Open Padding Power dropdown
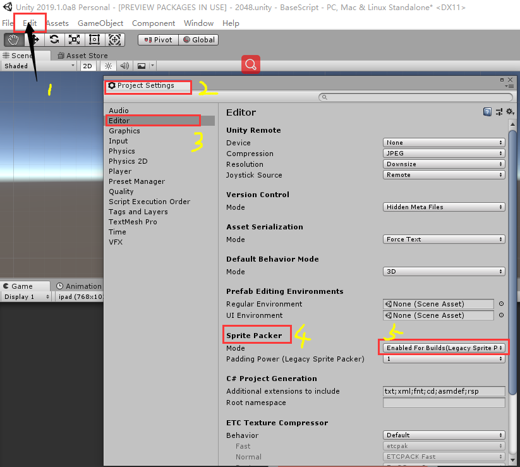 point(444,358)
